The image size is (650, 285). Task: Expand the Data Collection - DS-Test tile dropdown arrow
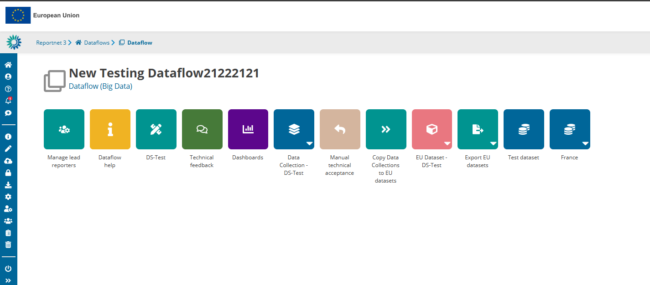pyautogui.click(x=309, y=143)
